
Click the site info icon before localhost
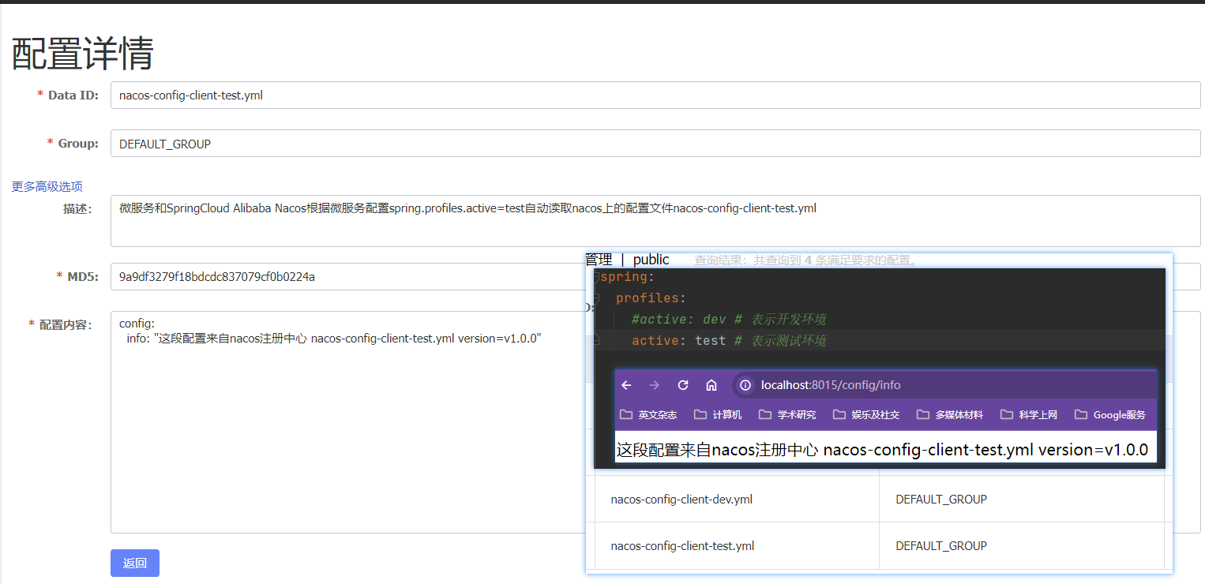point(745,385)
